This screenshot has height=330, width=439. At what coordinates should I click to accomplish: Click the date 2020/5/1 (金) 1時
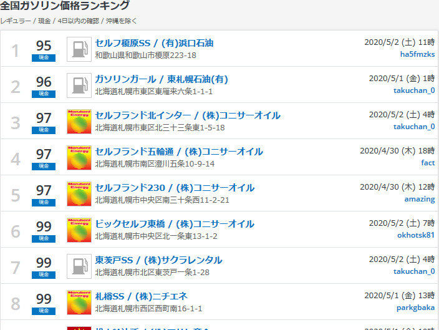click(x=402, y=79)
